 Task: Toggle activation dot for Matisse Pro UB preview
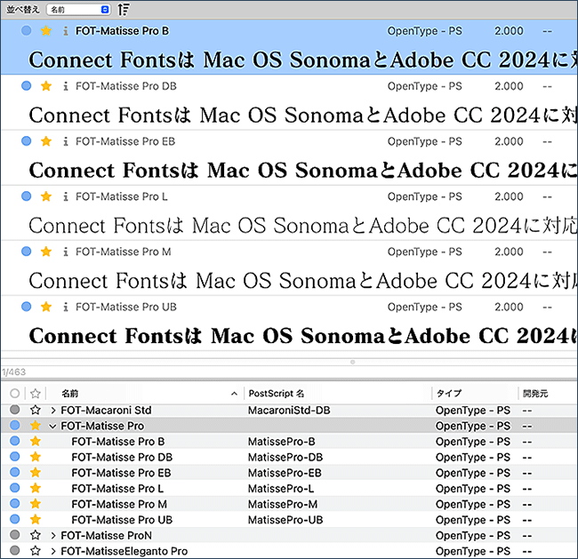point(26,307)
